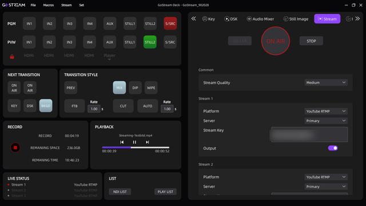Screen dimensions: 366x206
Task: Pause the playback video
Action: pos(134,142)
